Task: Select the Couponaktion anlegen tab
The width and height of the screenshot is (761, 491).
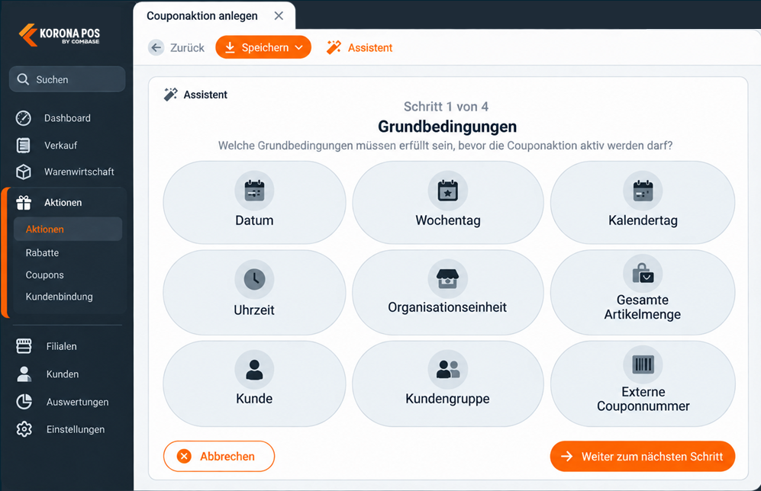Action: [202, 16]
